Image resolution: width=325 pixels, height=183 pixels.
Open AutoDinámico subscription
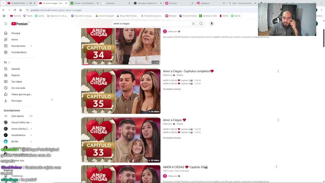tap(18, 135)
